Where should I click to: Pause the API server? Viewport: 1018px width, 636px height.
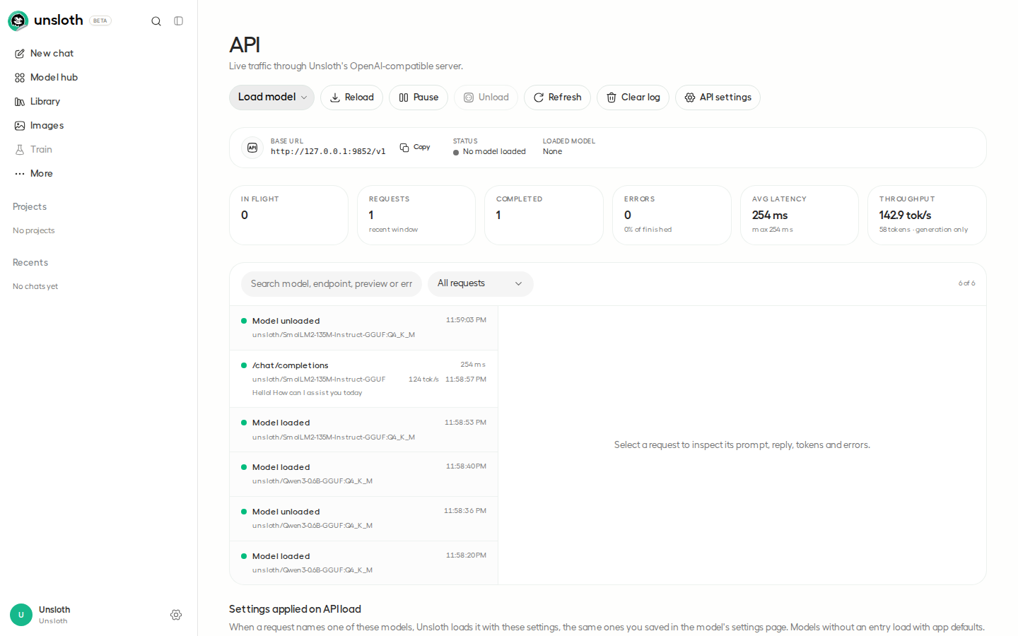[x=419, y=98]
